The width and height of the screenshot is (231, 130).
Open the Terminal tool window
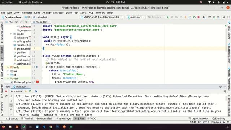[x=27, y=118]
